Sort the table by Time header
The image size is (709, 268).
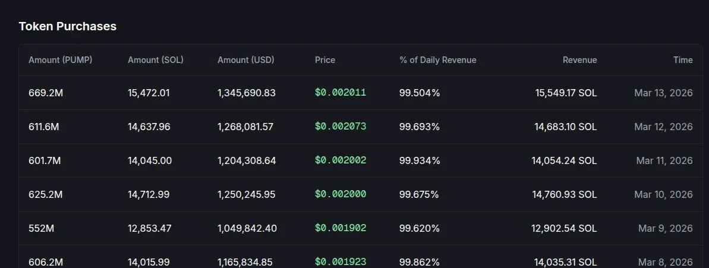(683, 60)
